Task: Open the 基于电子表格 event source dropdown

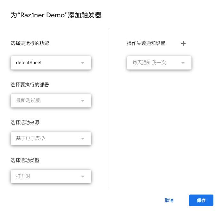Action: point(51,138)
